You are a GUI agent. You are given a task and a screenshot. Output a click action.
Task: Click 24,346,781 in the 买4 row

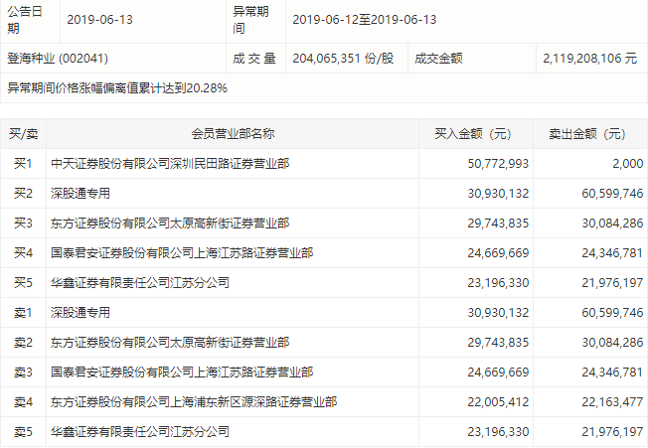[612, 252]
